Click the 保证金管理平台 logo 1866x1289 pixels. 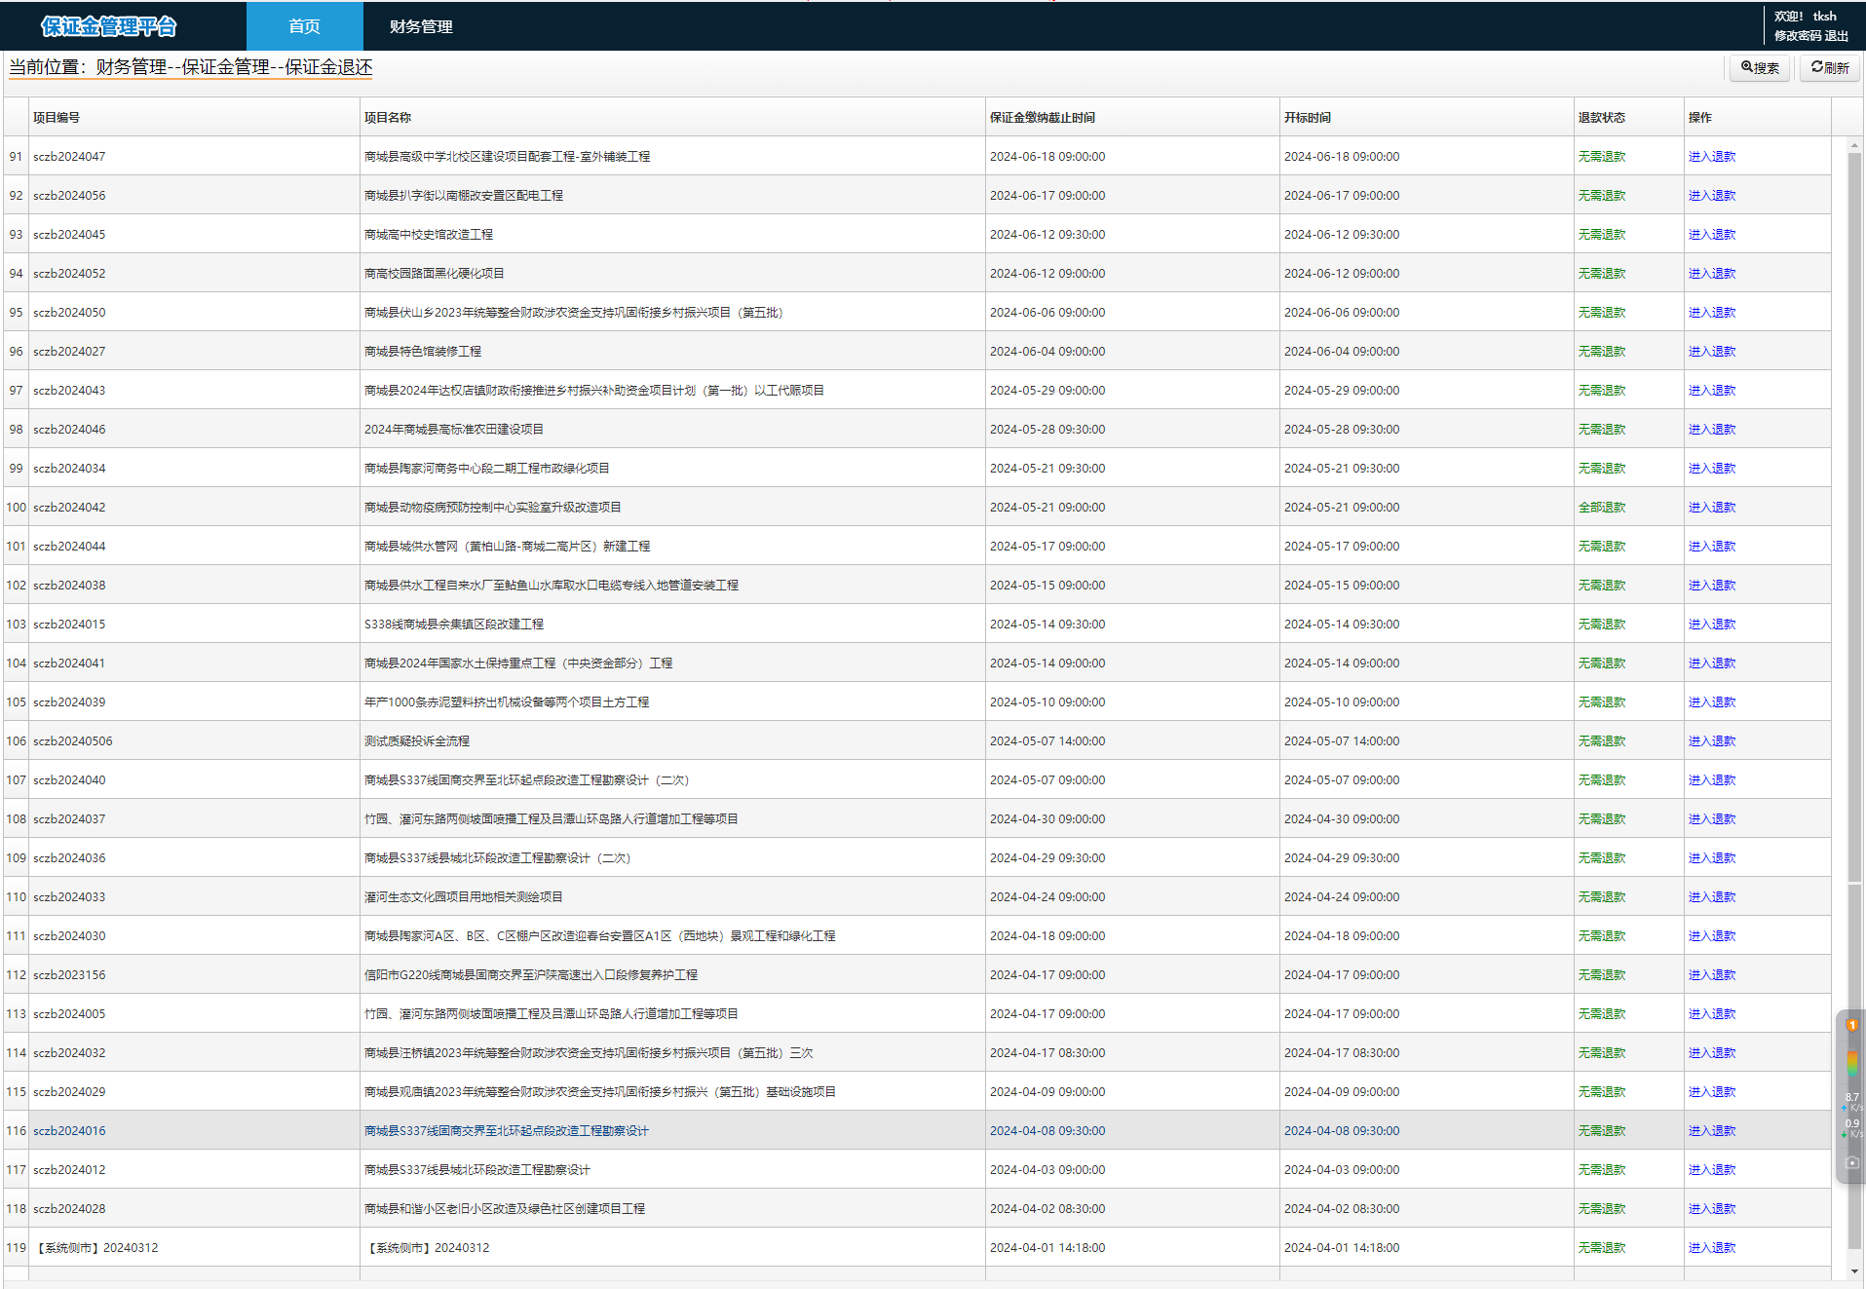coord(108,26)
